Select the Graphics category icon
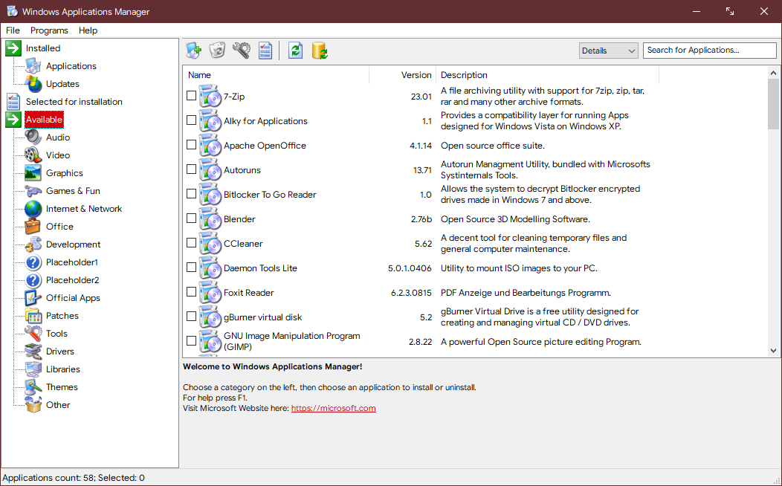Image resolution: width=782 pixels, height=486 pixels. pyautogui.click(x=33, y=172)
